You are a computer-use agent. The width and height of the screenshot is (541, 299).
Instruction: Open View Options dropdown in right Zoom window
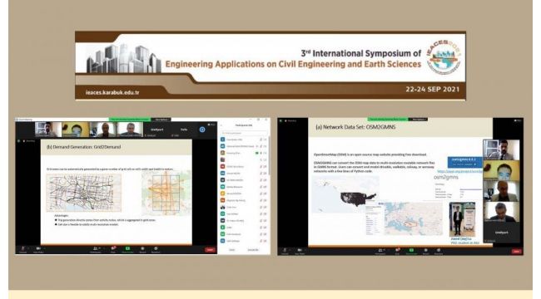[418, 120]
